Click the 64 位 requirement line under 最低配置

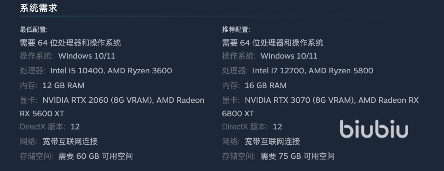[70, 43]
